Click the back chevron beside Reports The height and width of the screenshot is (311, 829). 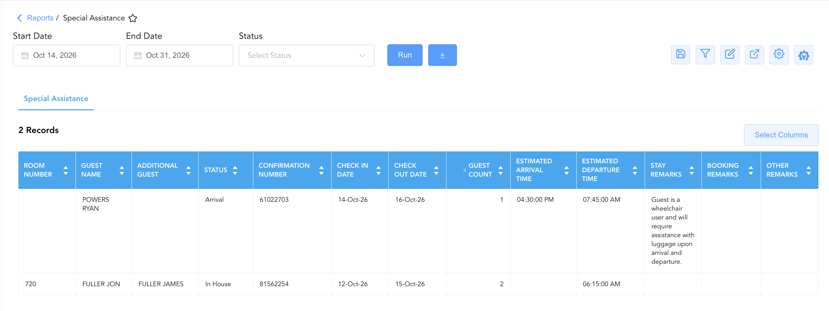(x=19, y=18)
